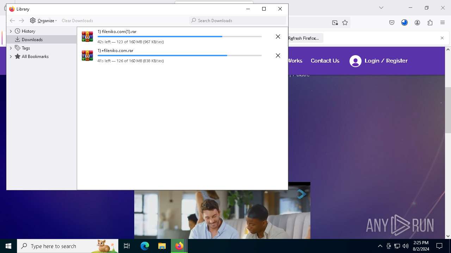
Task: Open the notification center
Action: (x=439, y=246)
